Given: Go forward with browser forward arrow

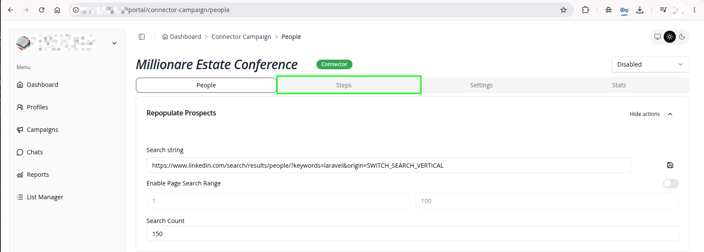Looking at the screenshot, I should click(26, 10).
